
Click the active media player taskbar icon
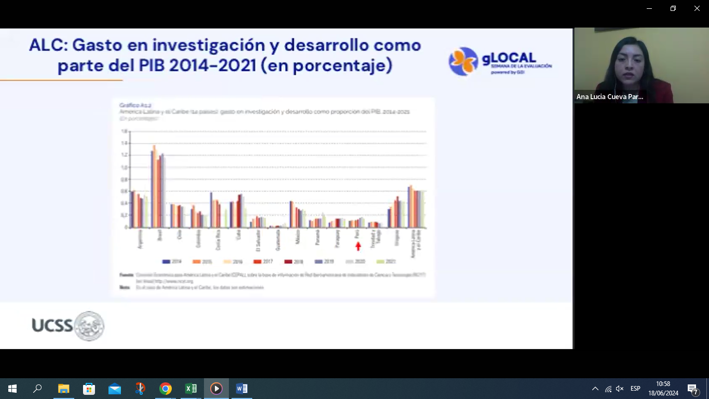[216, 389]
